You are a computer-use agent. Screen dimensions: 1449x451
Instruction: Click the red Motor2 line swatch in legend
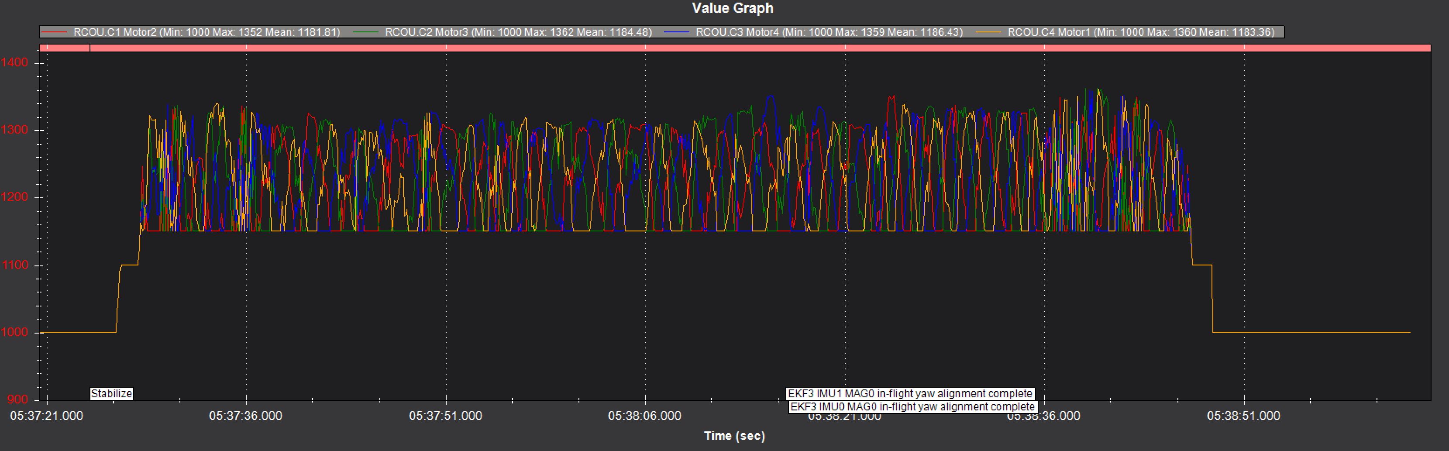pos(55,33)
